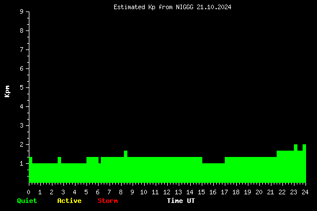Click hour 15 on the time axis
This screenshot has width=317, height=211.
coord(201,192)
